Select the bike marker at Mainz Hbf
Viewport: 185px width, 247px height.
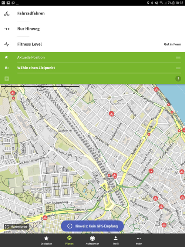114,175
